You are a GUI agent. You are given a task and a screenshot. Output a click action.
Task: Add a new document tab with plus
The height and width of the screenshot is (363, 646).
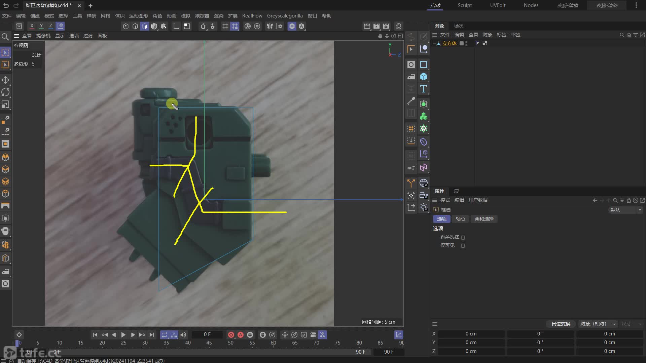coord(91,5)
